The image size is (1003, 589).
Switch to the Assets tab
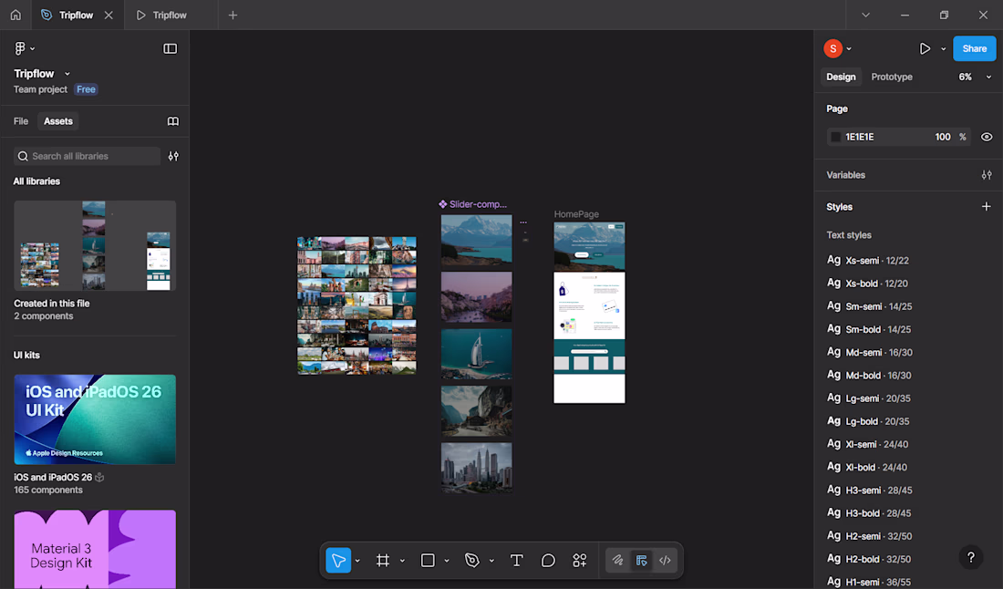tap(58, 121)
